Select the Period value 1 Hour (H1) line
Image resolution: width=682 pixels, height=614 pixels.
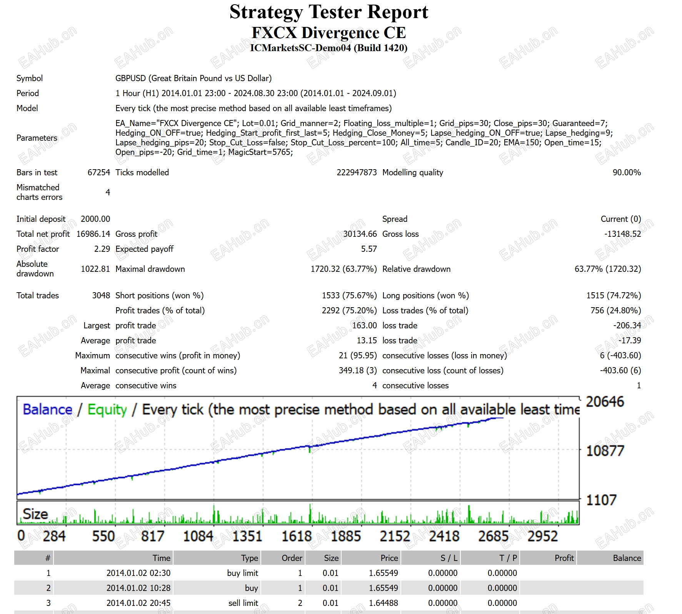coord(256,93)
